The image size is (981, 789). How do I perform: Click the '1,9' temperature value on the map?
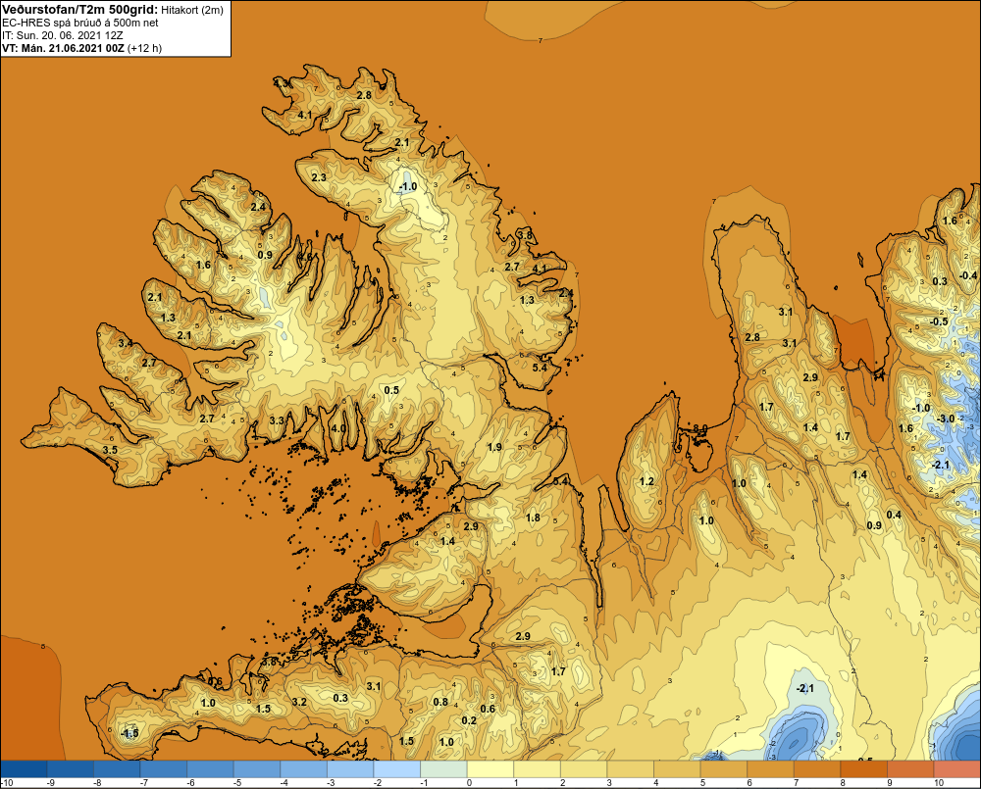click(494, 447)
